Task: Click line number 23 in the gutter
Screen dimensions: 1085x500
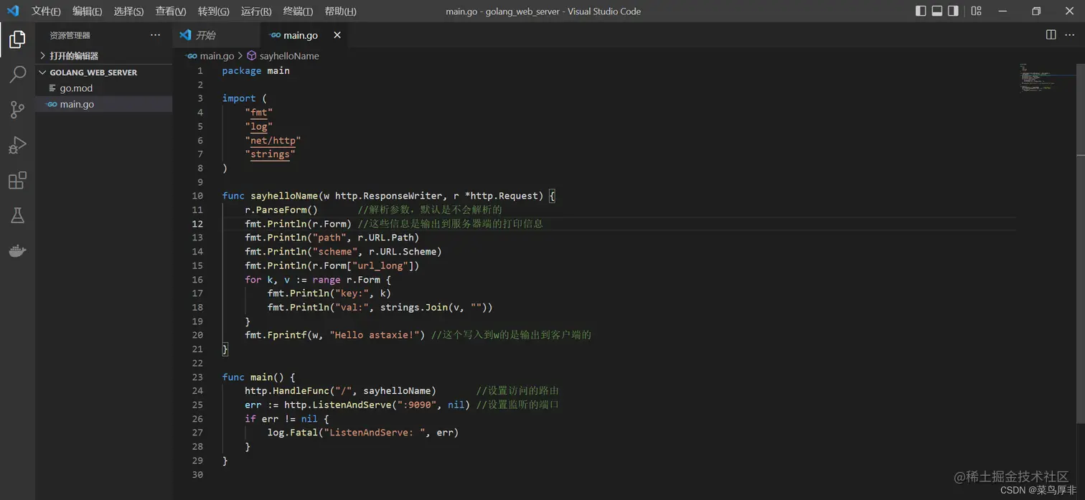Action: point(197,377)
